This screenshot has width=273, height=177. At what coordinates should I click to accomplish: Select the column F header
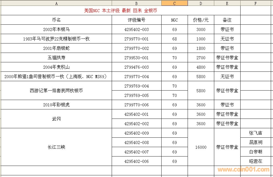pyautogui.click(x=255, y=3)
